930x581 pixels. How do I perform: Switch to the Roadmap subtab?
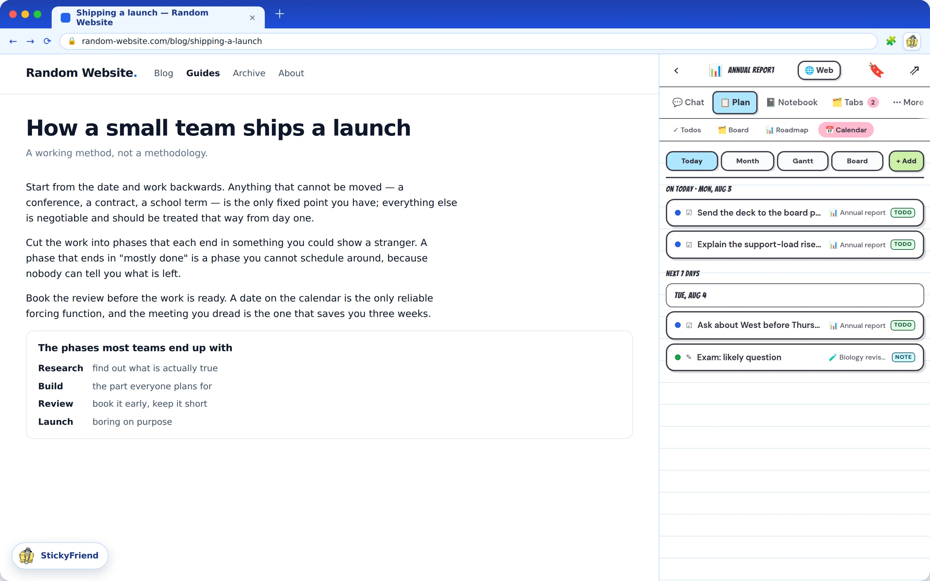pyautogui.click(x=787, y=130)
